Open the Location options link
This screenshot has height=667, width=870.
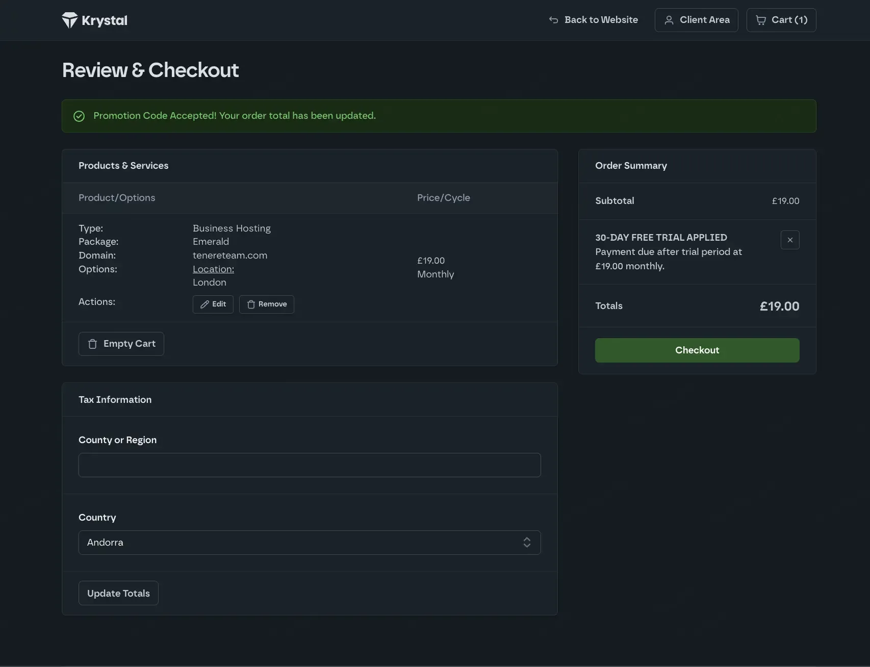click(213, 269)
